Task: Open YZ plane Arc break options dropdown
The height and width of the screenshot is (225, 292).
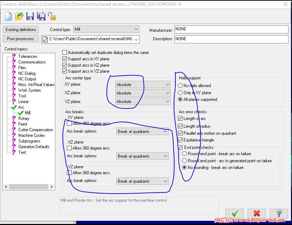Action: (142, 181)
